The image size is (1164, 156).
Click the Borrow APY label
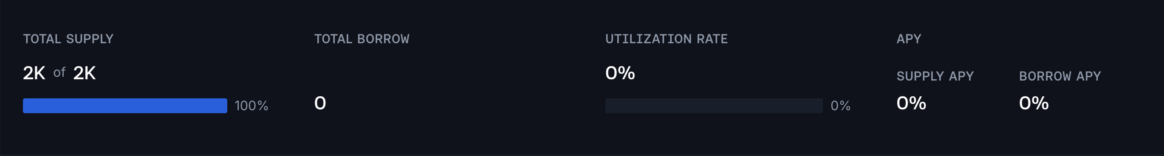pos(1059,76)
